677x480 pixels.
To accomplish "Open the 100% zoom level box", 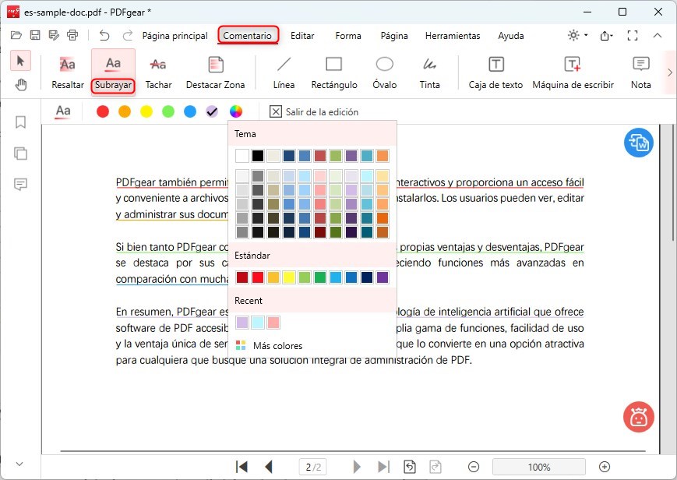I will tap(539, 467).
